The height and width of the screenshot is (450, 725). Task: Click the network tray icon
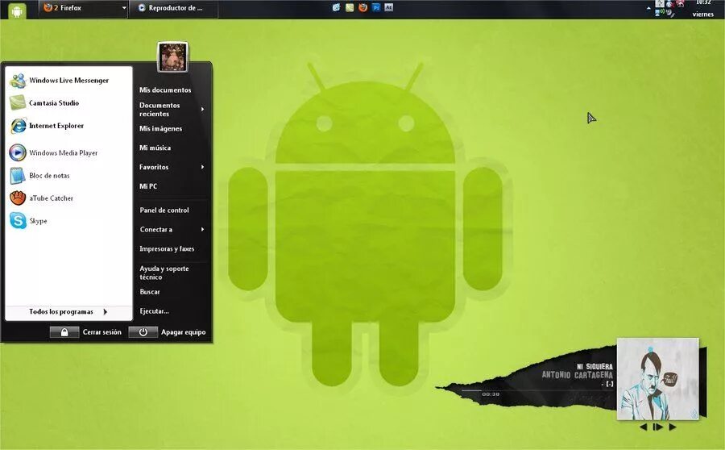click(x=659, y=13)
